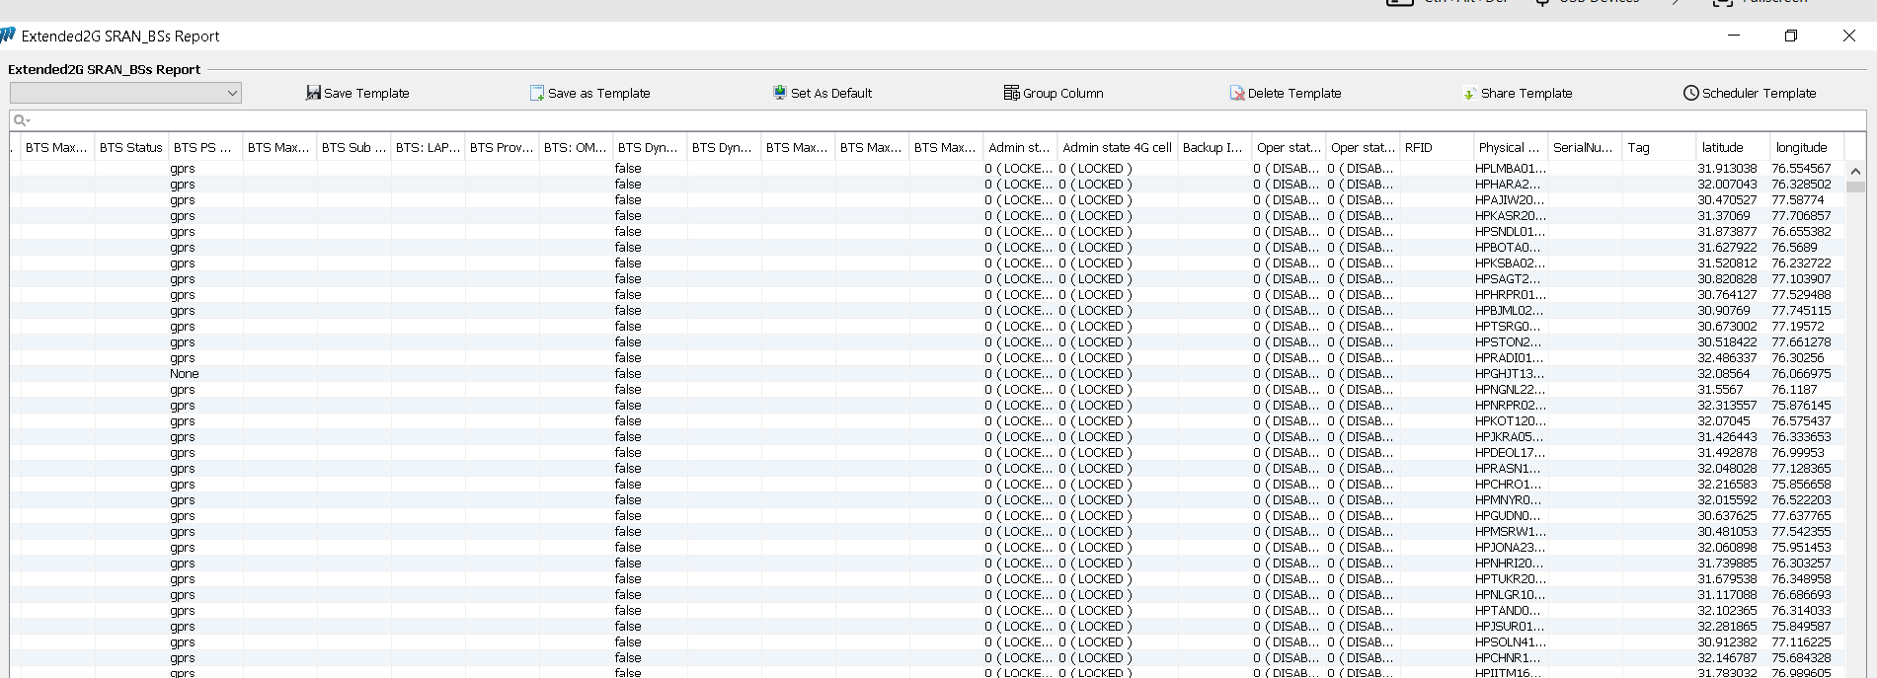
Task: Click the Share Template icon
Action: pyautogui.click(x=1469, y=93)
